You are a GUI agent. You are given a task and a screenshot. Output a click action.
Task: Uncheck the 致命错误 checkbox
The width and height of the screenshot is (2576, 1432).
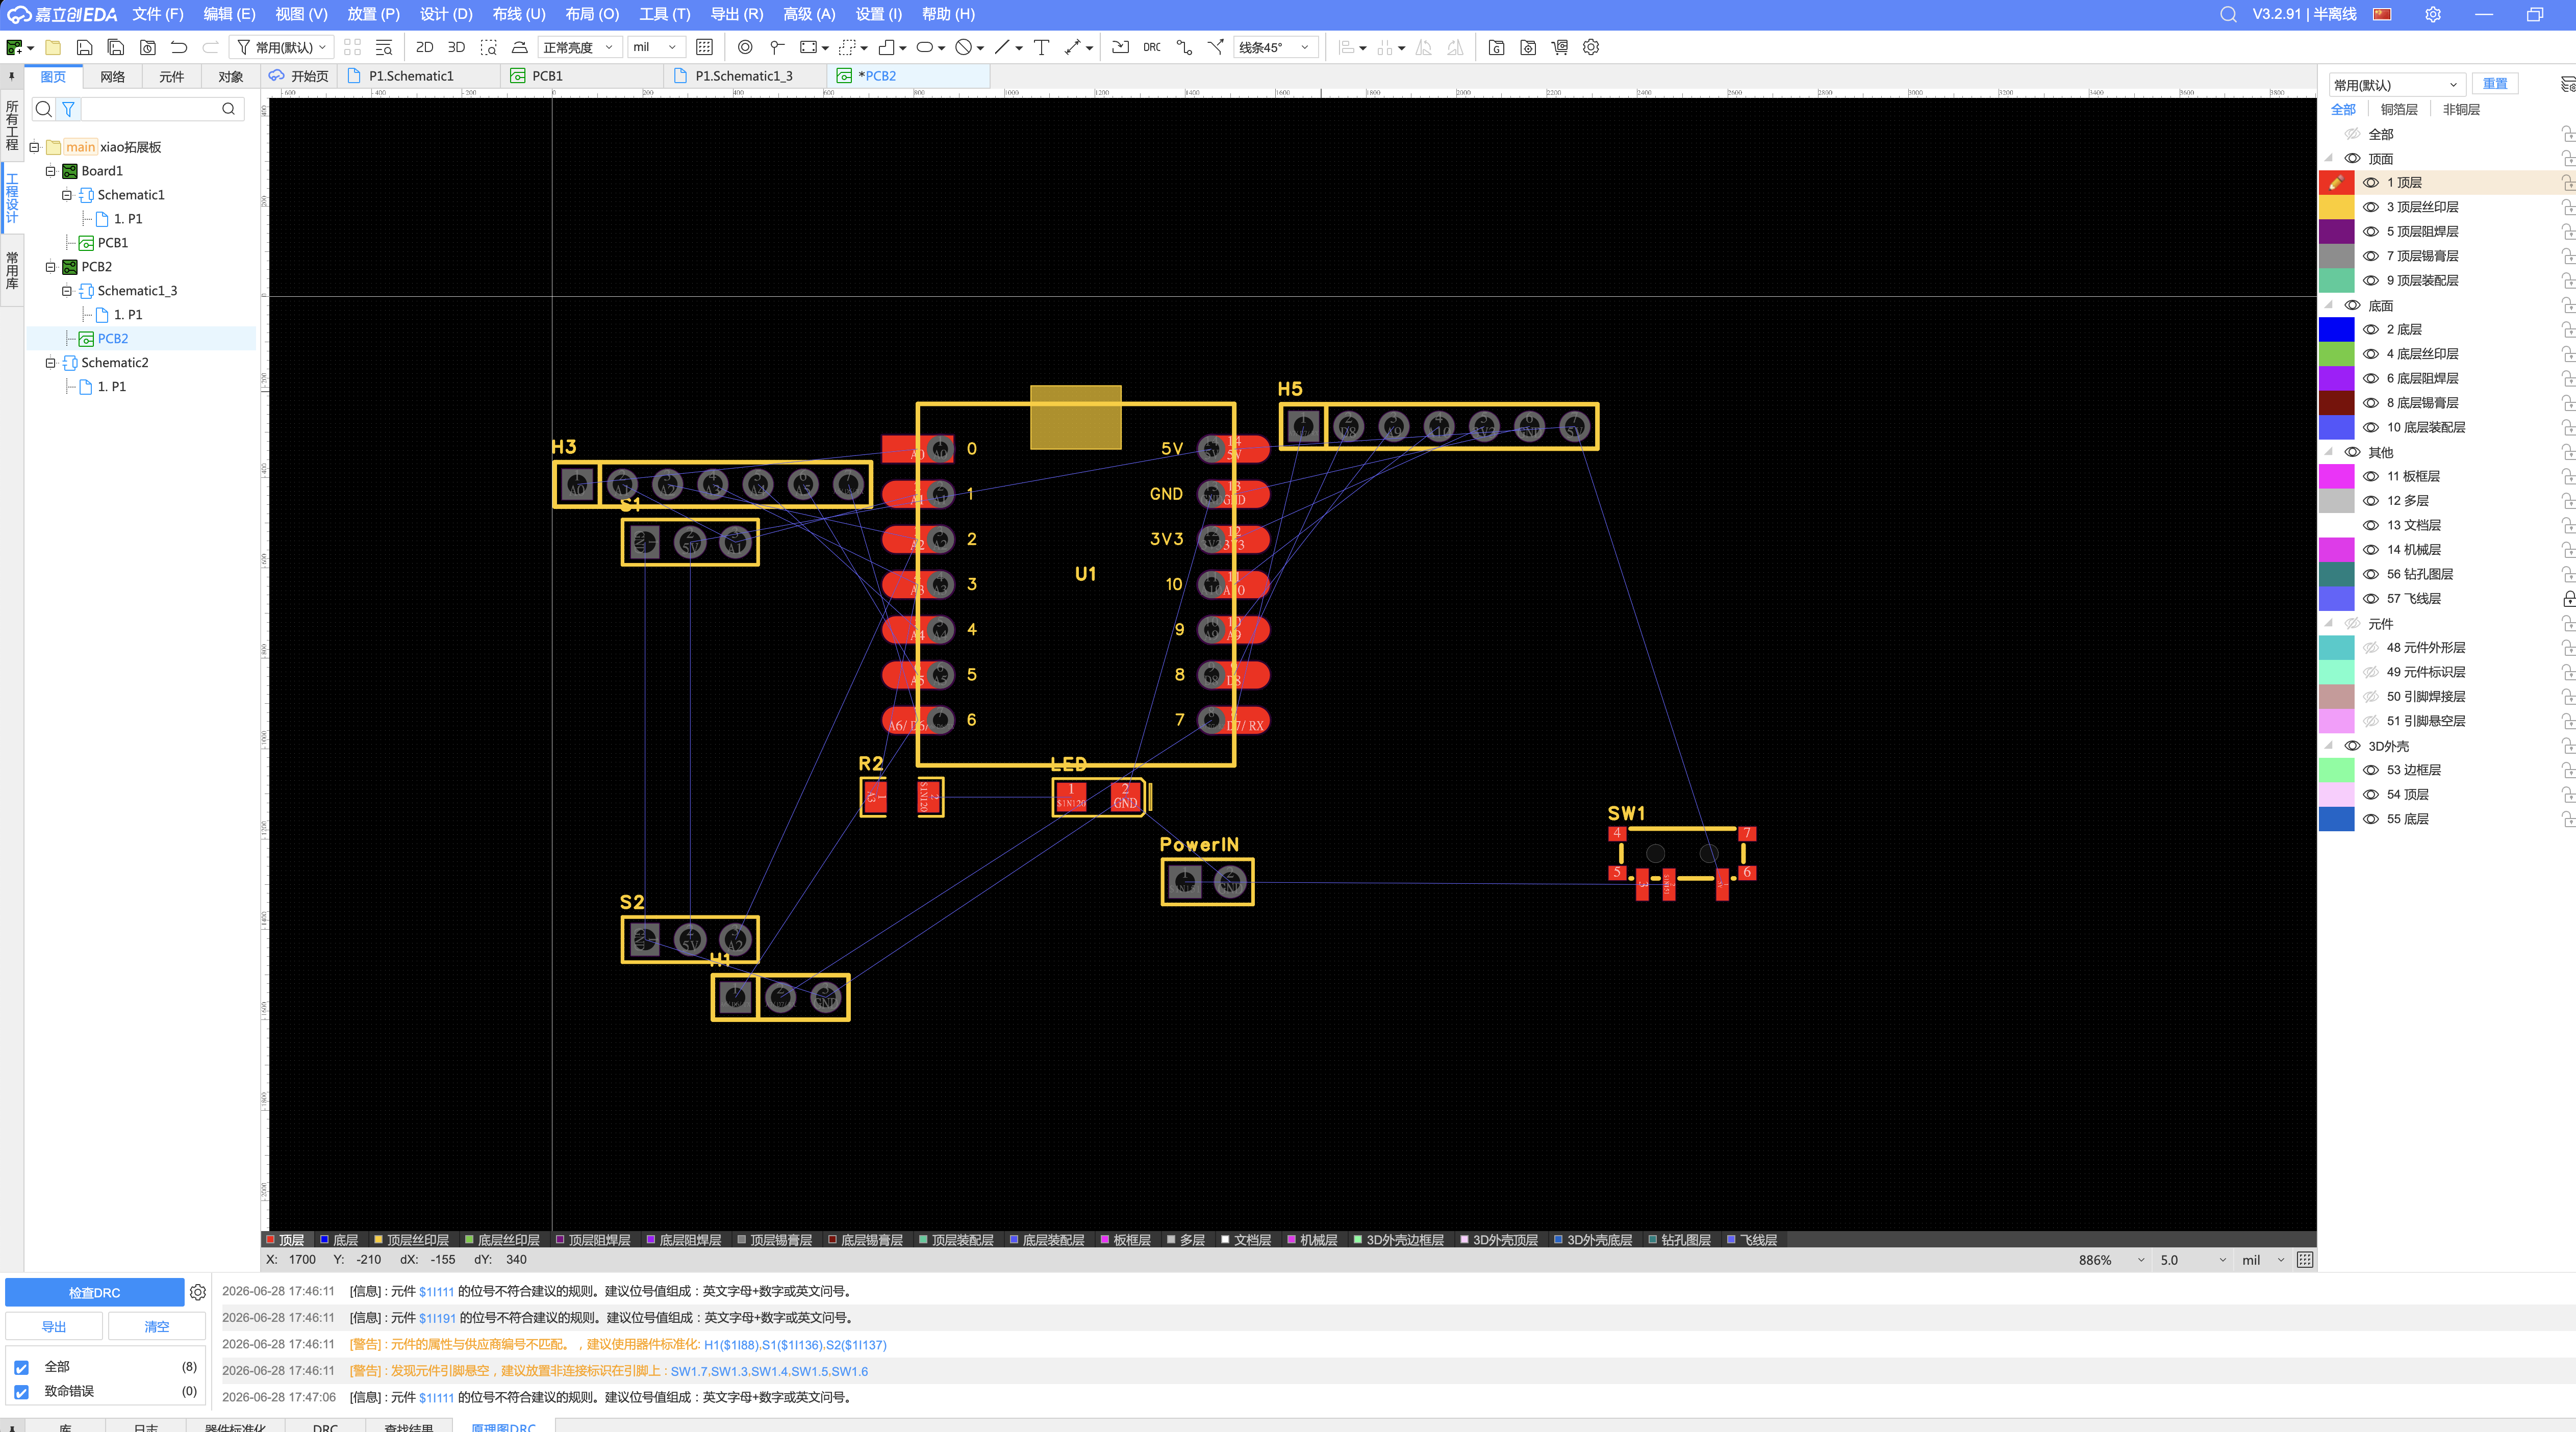tap(21, 1392)
